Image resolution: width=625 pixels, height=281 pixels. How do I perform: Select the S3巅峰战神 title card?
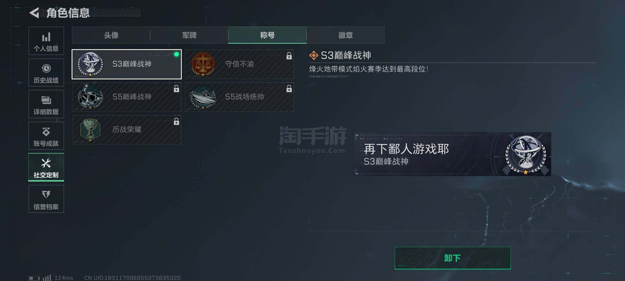(x=127, y=64)
